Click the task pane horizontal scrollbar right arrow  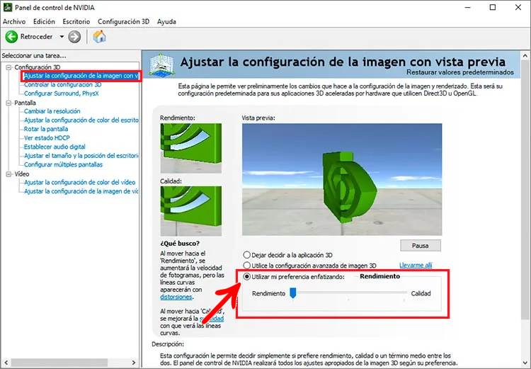(134, 363)
